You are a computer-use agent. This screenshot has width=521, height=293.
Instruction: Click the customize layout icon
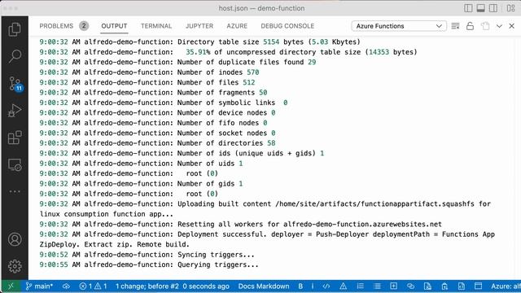pyautogui.click(x=510, y=8)
